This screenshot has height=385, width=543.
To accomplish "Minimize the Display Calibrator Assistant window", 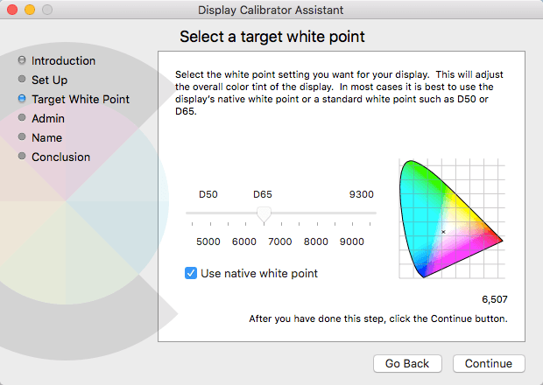I will click(29, 10).
